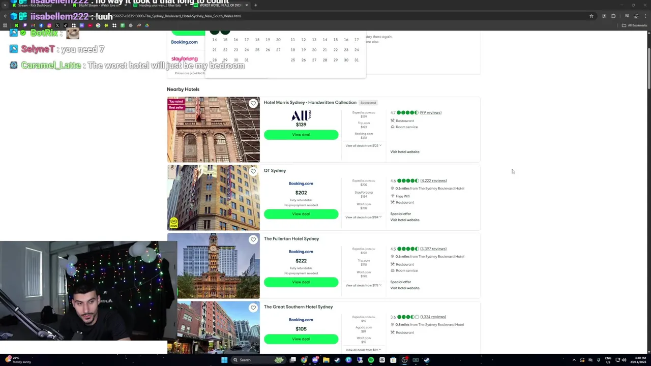Open the Windows Start menu
651x366 pixels.
[224, 360]
